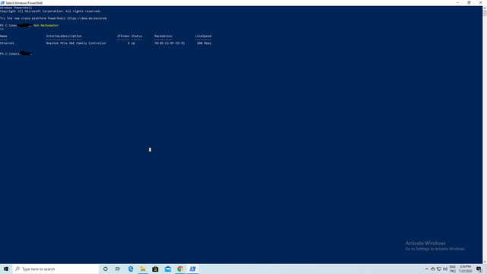Open File Explorer from the taskbar
487x274 pixels.
coord(143,269)
